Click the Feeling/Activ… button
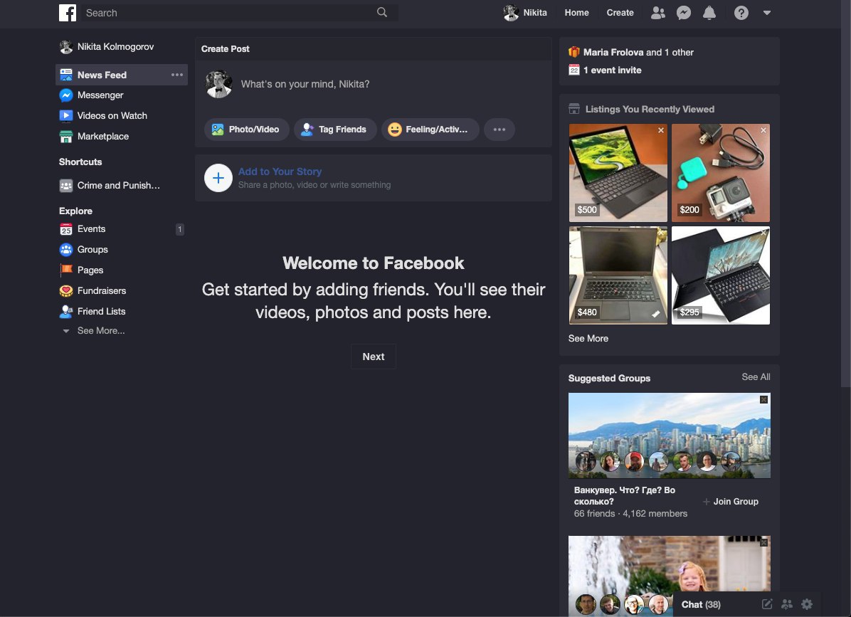Screen dimensions: 851x617 click(430, 130)
